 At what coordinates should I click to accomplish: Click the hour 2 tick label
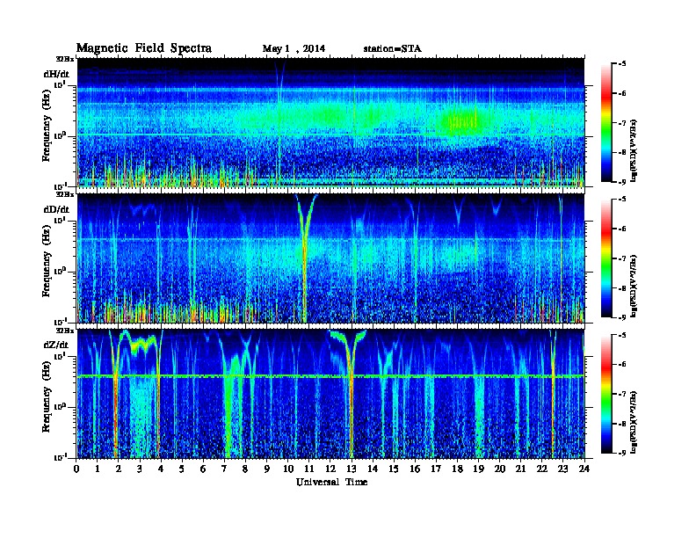[x=119, y=469]
